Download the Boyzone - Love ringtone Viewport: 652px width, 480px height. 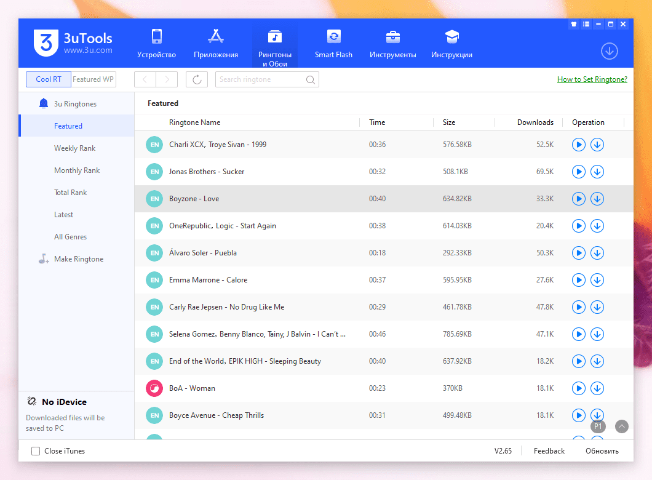[597, 199]
